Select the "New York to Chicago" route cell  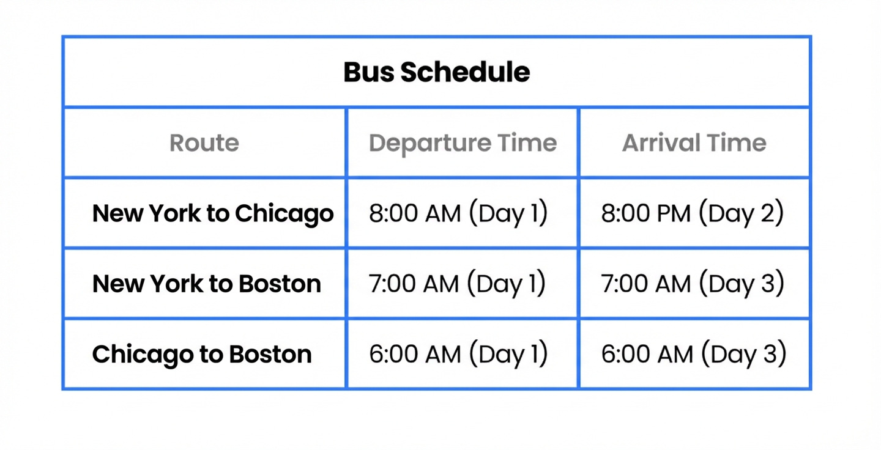[x=213, y=213]
